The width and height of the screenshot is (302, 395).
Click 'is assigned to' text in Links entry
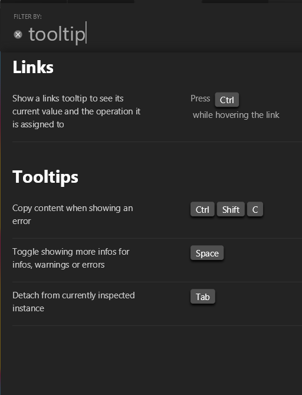tap(38, 124)
